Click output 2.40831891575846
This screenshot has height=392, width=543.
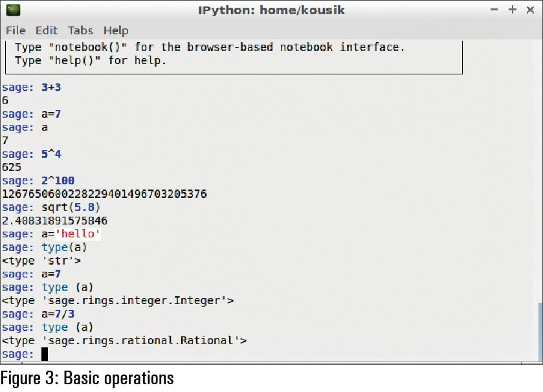click(55, 221)
